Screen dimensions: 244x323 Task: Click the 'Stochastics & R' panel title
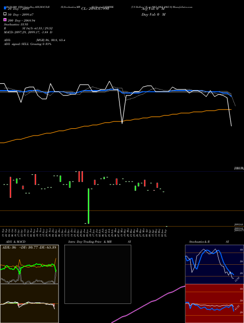199,242
